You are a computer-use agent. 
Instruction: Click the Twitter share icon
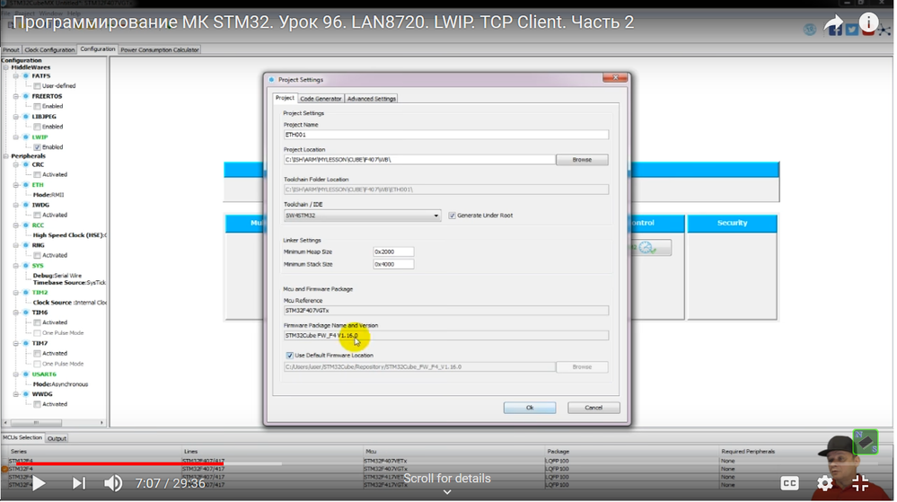(x=852, y=30)
